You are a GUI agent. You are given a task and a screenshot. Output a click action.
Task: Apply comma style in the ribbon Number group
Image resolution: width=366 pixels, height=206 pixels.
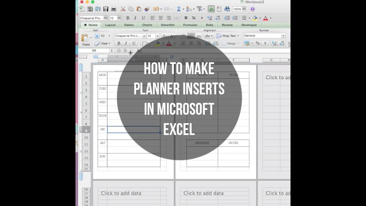point(265,43)
